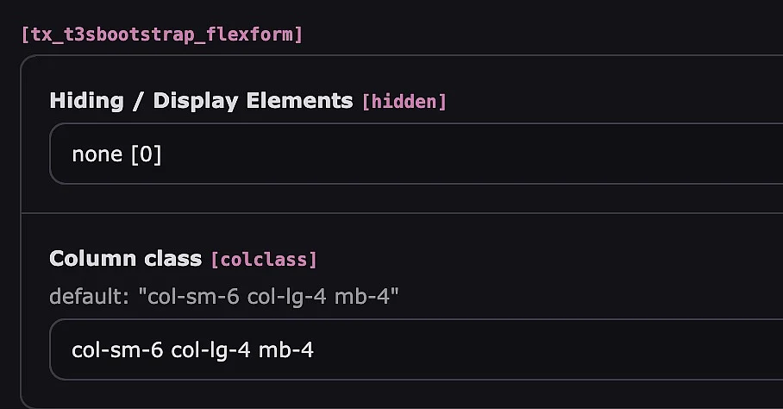Screen dimensions: 783x409
Task: Click the [colclass] field name tag
Action: click(x=263, y=259)
